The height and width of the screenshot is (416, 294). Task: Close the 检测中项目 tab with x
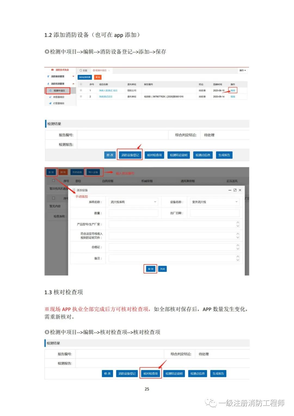[109, 70]
